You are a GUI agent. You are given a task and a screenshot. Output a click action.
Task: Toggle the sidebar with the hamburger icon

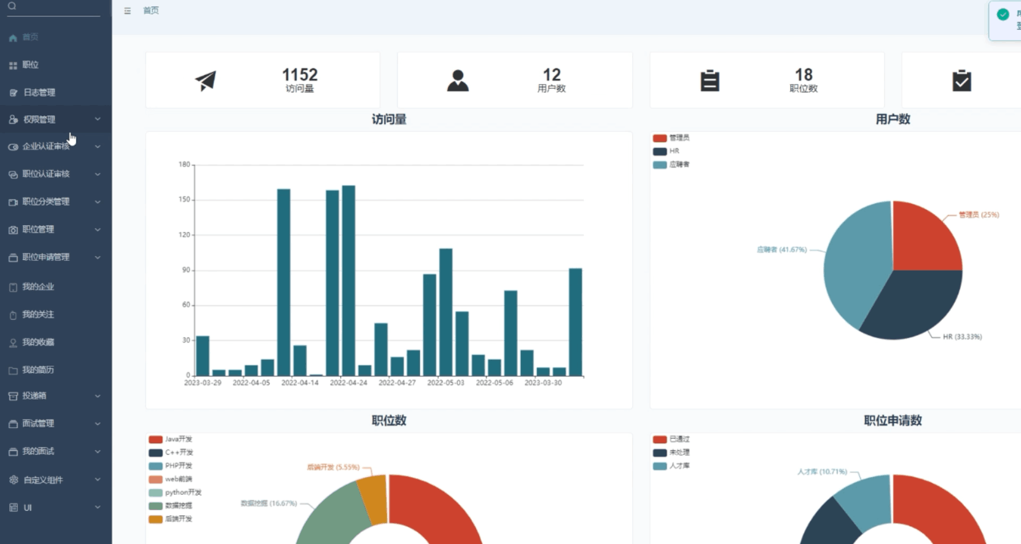127,11
